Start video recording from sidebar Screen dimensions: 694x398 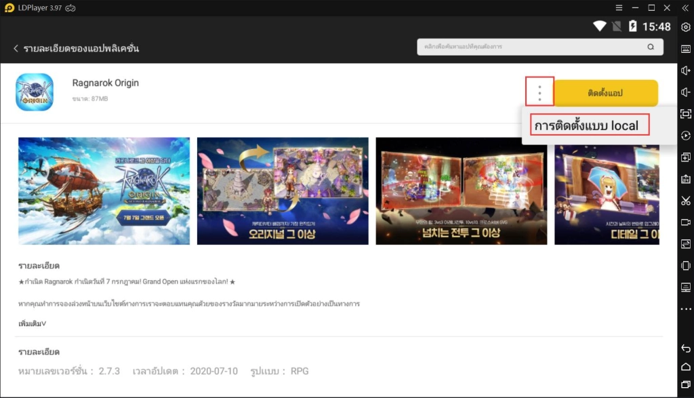click(x=686, y=222)
